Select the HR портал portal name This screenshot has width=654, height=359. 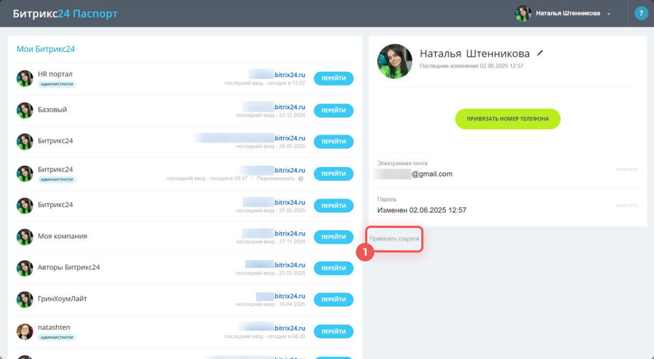[x=55, y=74]
